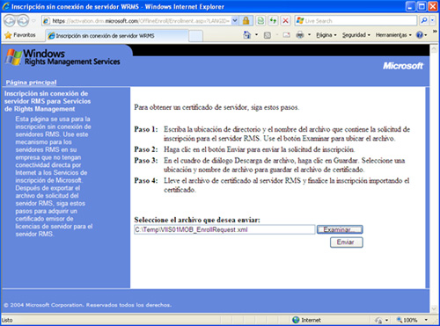The height and width of the screenshot is (326, 440).
Task: Click the copyright notice 2004 Microsoft Corporation
Action: click(87, 305)
